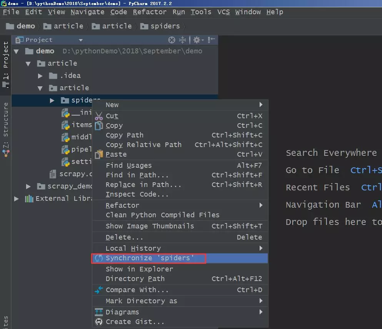Expand the spiders folder
The width and height of the screenshot is (382, 329).
coord(52,101)
